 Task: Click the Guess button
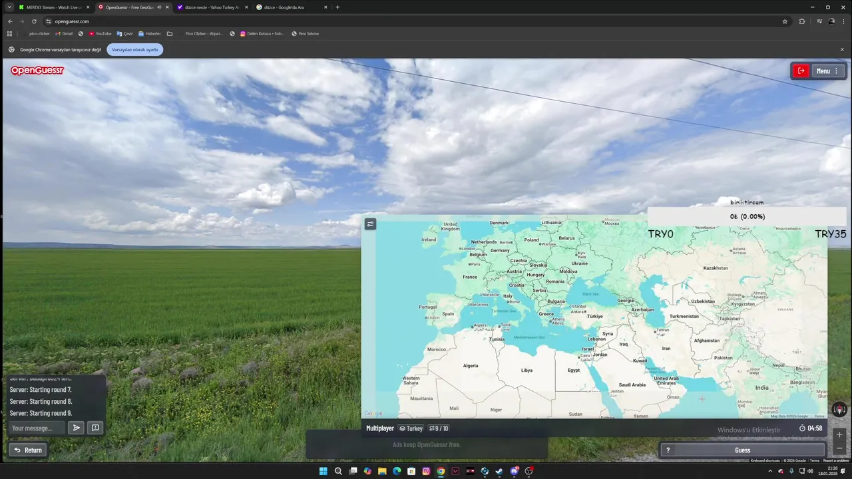coord(742,450)
